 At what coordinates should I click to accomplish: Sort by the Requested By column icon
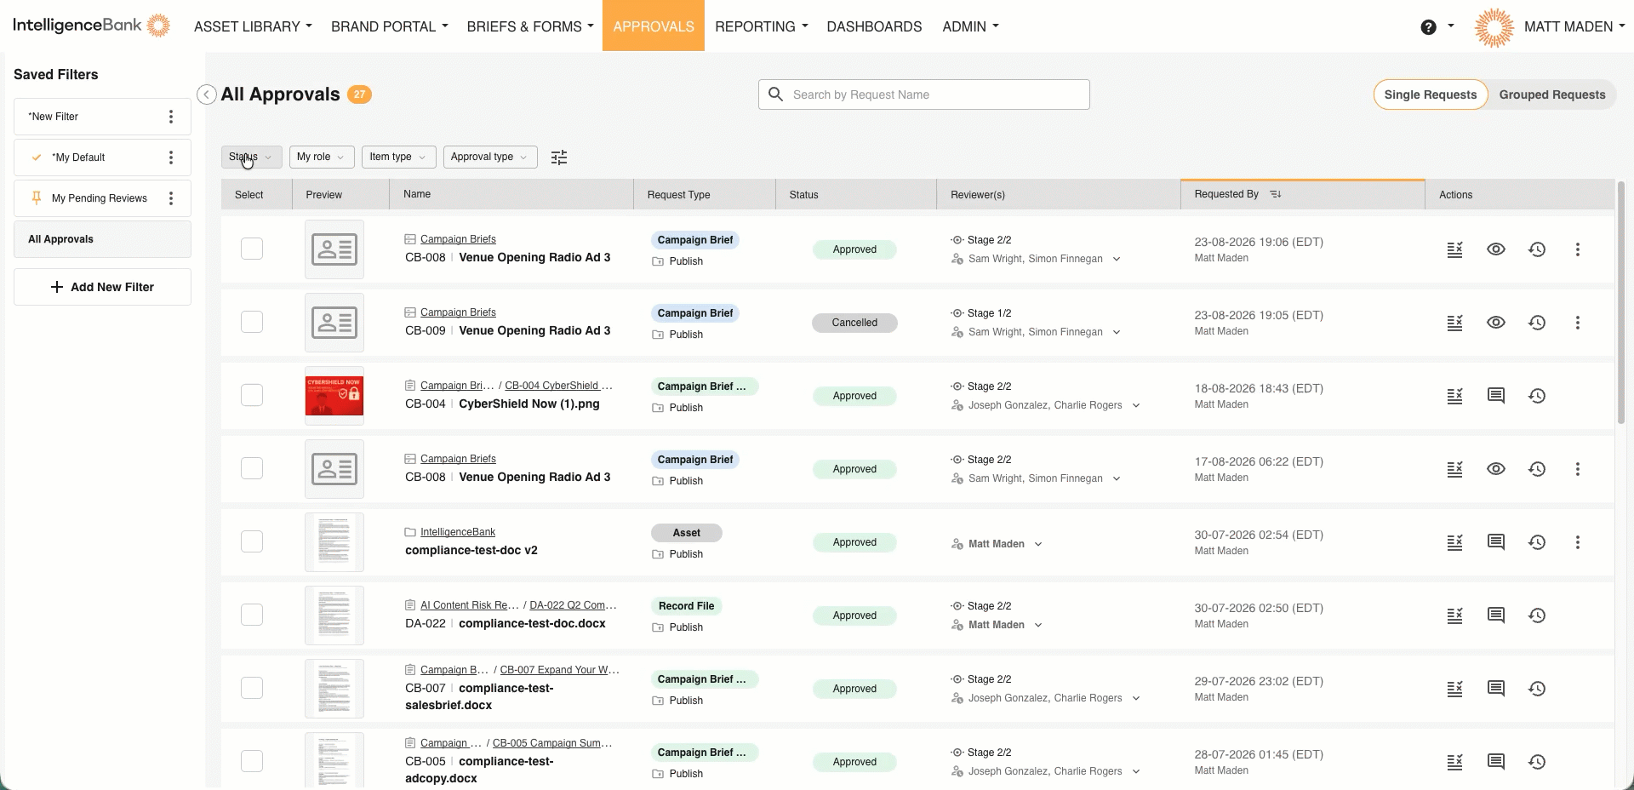click(1276, 194)
